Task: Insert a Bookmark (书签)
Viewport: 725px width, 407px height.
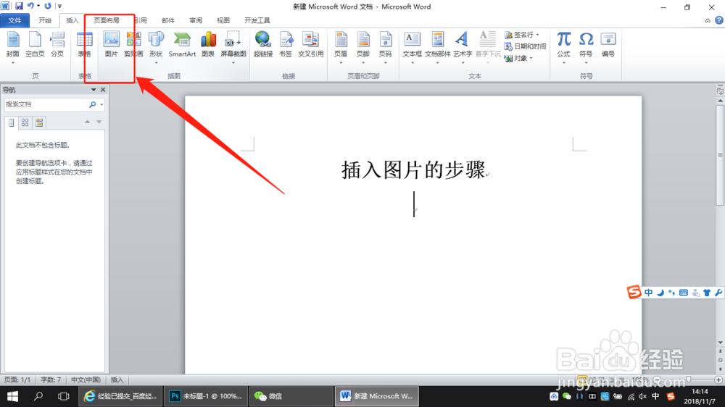Action: [286, 45]
